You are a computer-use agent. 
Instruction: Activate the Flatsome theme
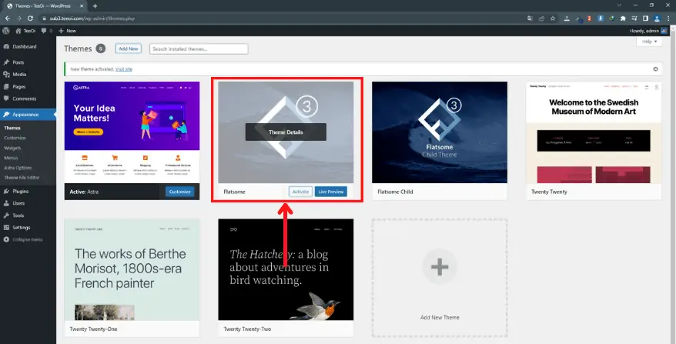(300, 192)
